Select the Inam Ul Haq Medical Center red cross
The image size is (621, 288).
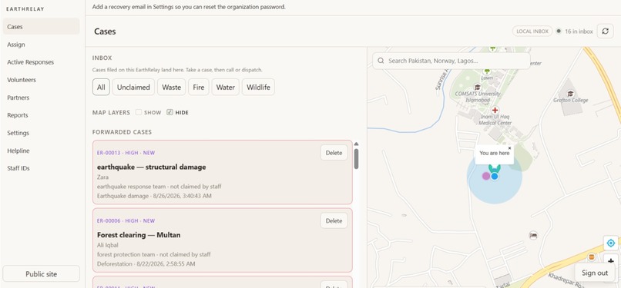[x=495, y=110]
